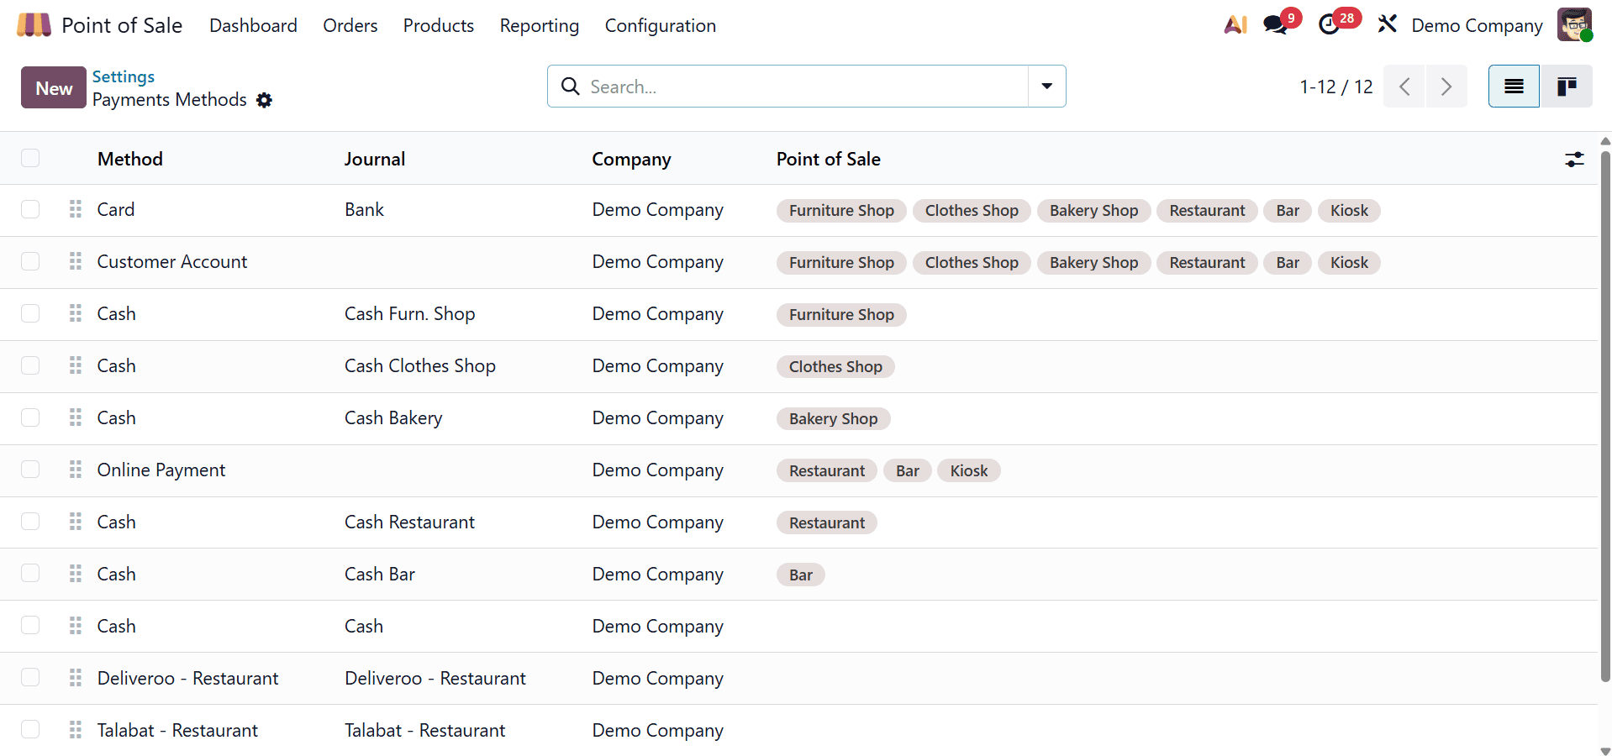Viewport: 1612px width, 756px height.
Task: Toggle the select-all checkbox in the header
Action: point(30,158)
